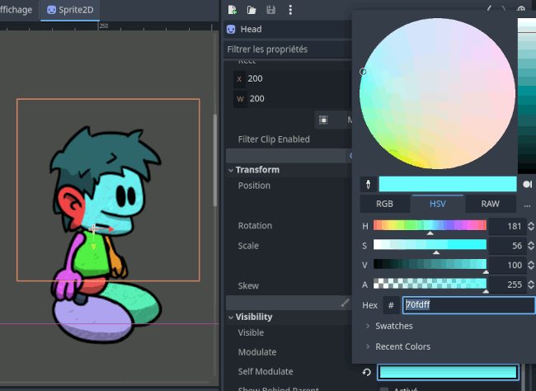Click the Rotation property label
536x391 pixels.
[255, 226]
